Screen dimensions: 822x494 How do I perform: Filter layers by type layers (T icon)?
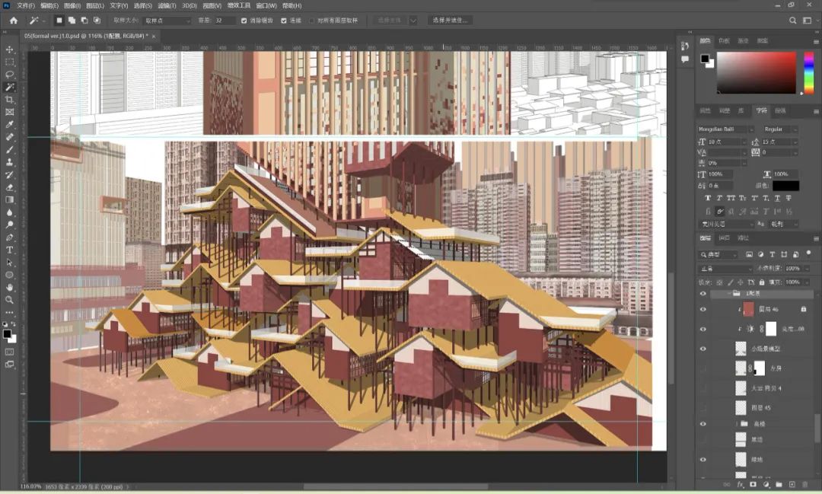point(773,254)
